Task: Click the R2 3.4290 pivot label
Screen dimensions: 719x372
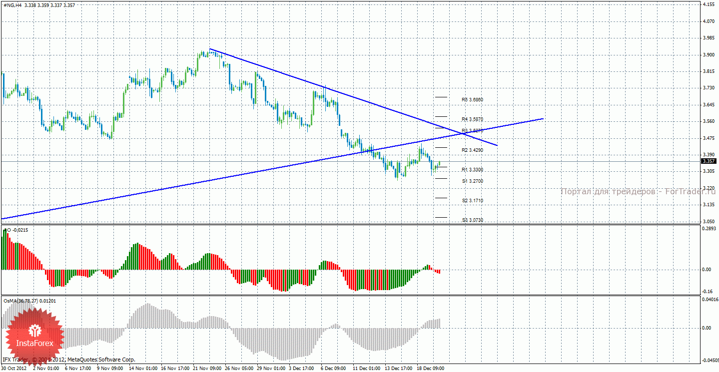Action: click(472, 150)
